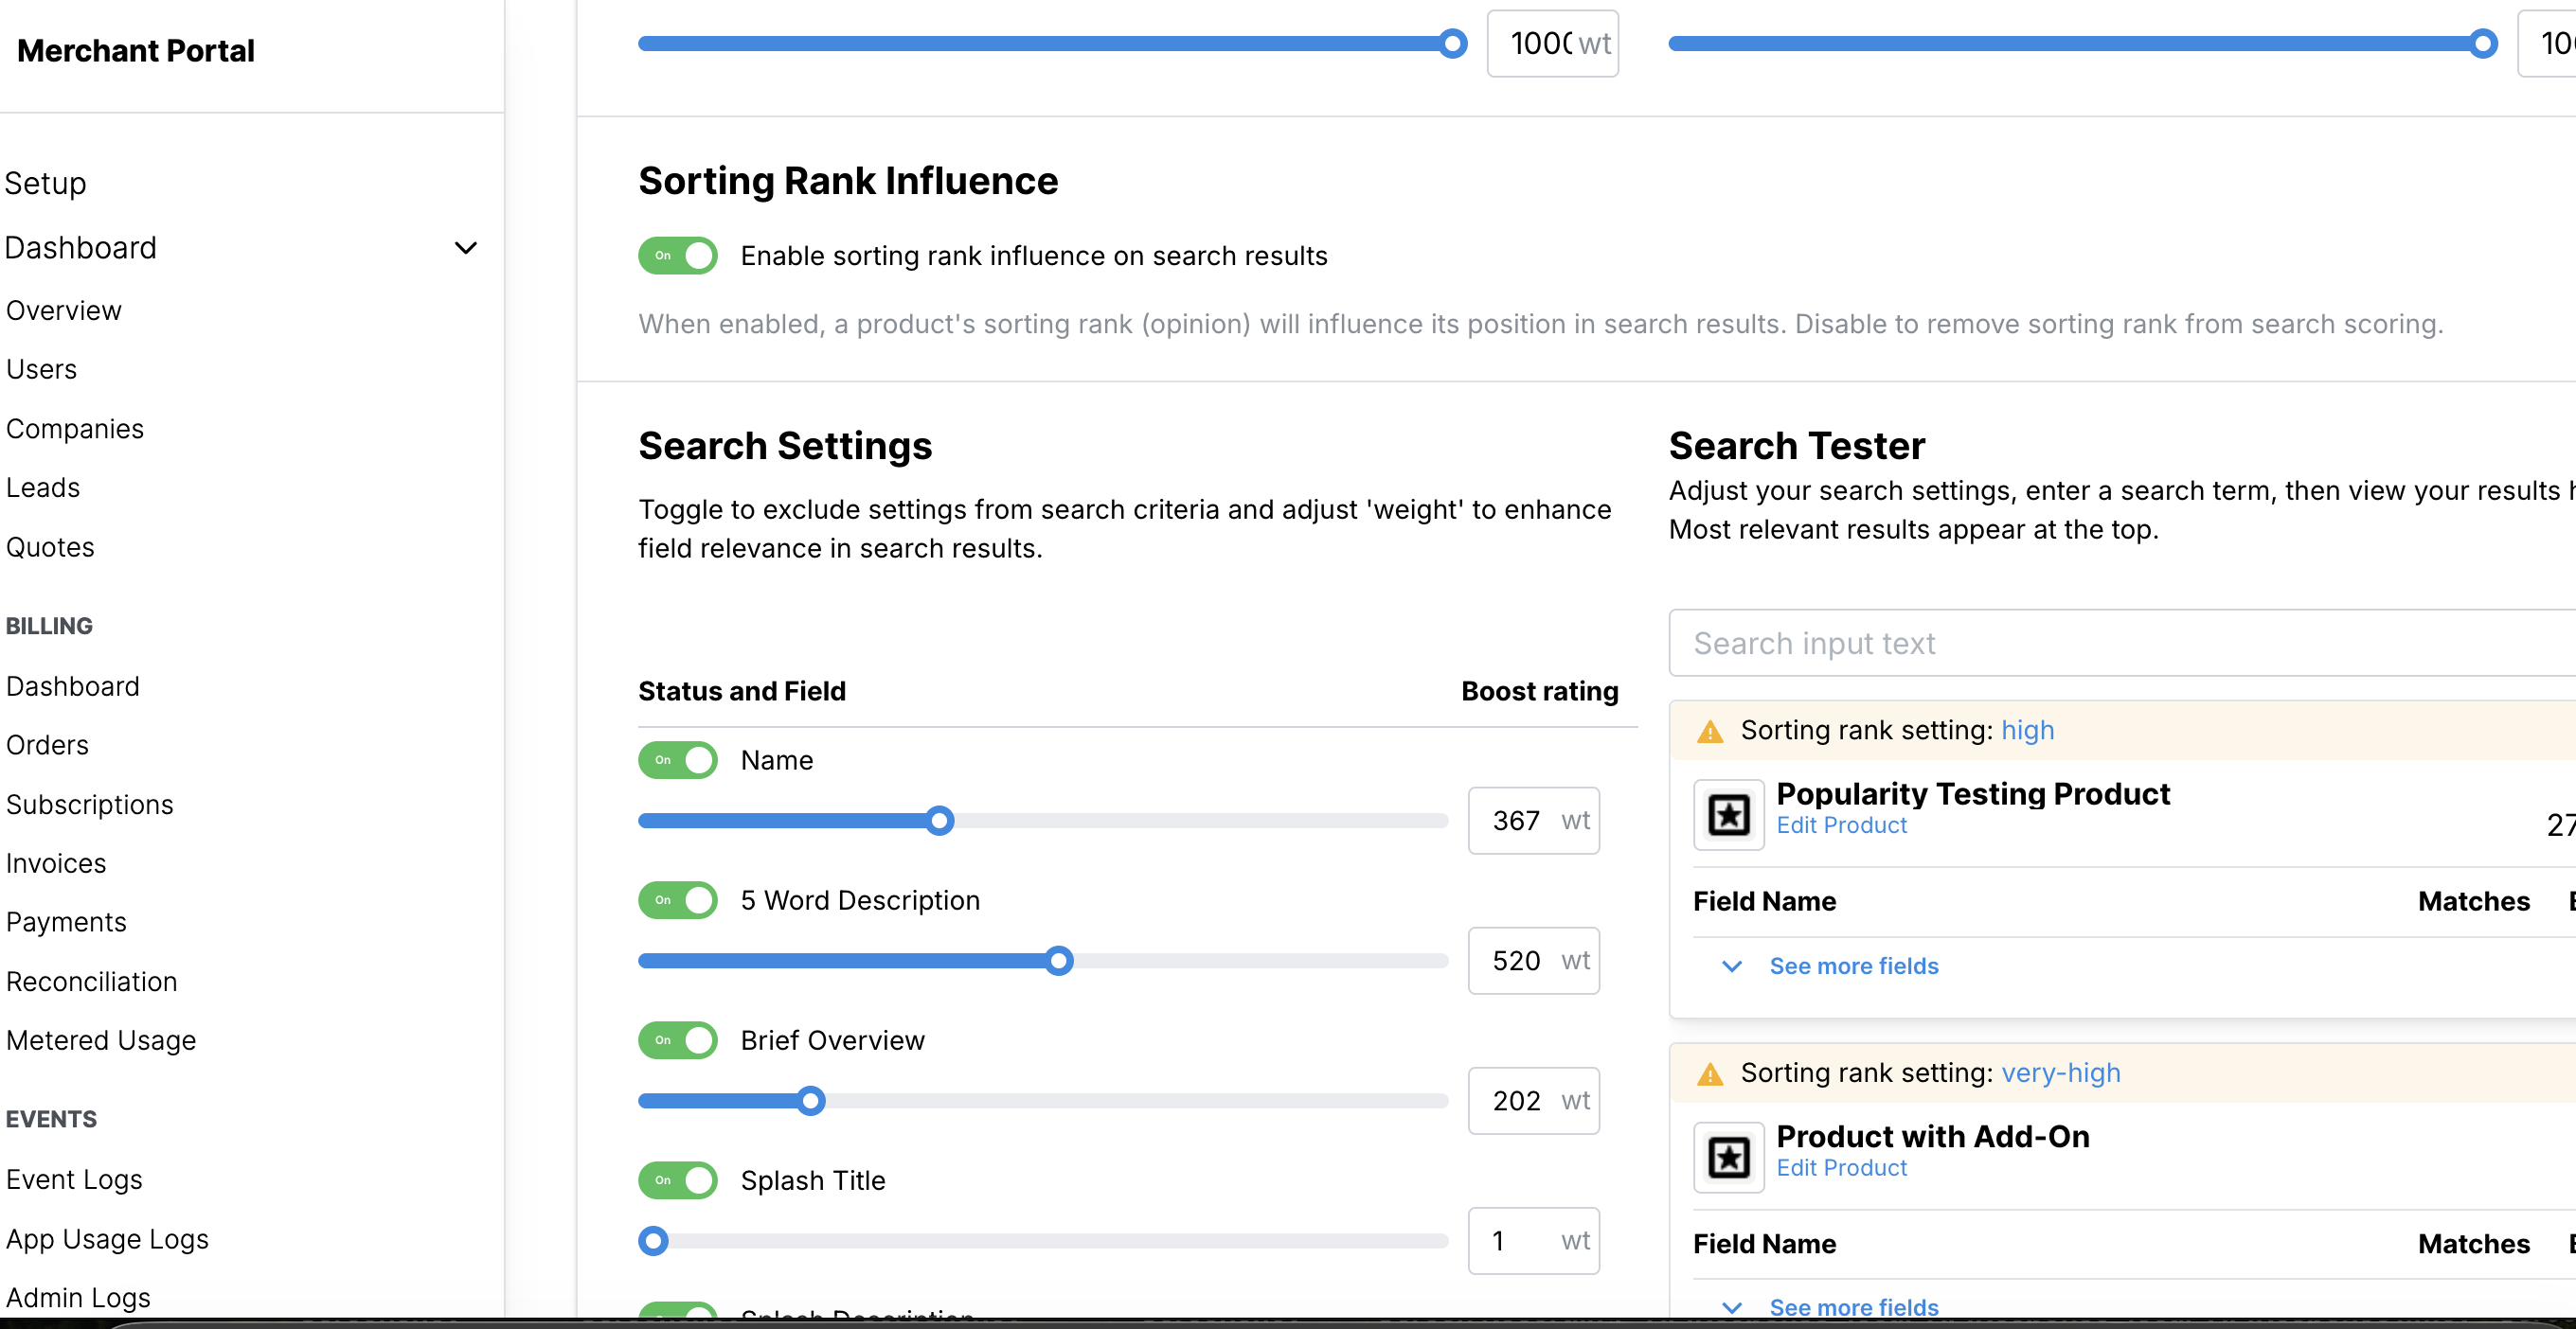The width and height of the screenshot is (2576, 1329).
Task: Open the Companies menu item
Action: coord(75,429)
